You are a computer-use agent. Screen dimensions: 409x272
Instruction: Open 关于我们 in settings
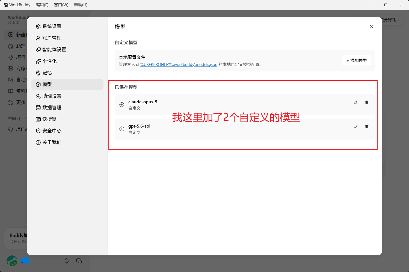(x=67, y=142)
